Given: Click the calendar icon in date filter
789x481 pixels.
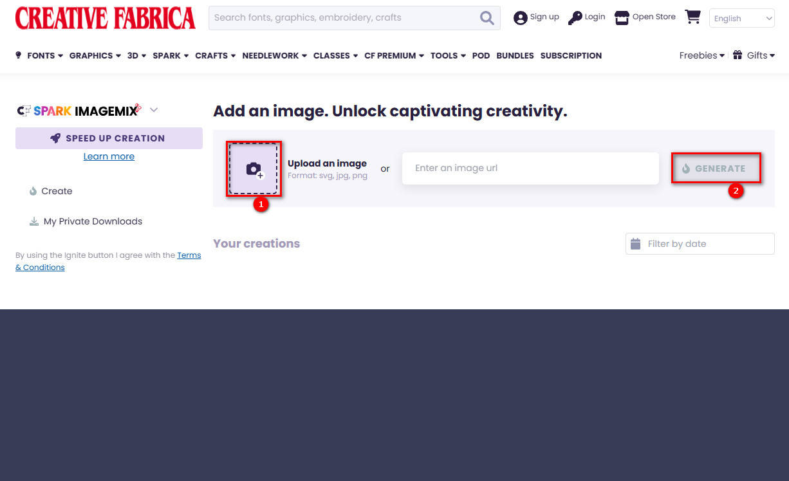Looking at the screenshot, I should 635,244.
